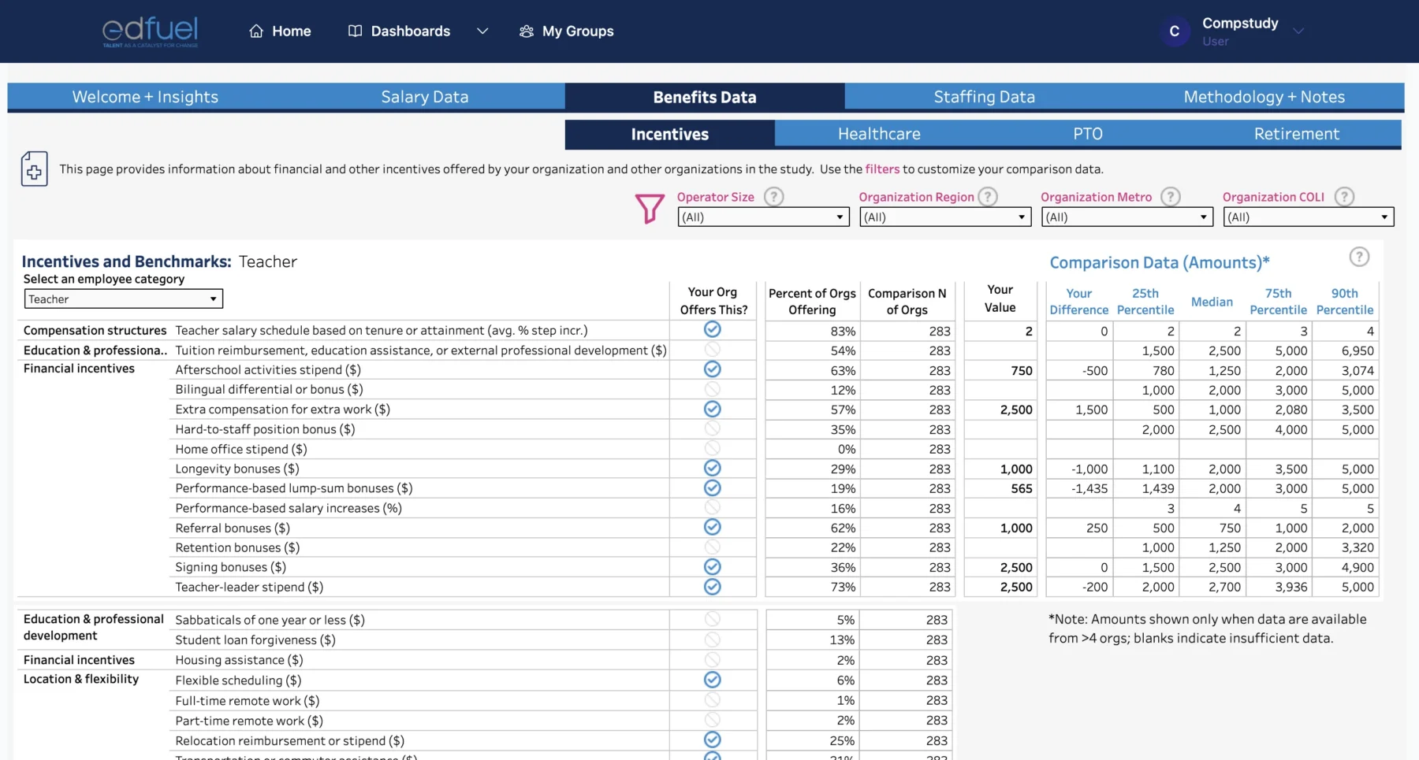Open the Operator Size dropdown
This screenshot has height=760, width=1419.
tap(763, 217)
